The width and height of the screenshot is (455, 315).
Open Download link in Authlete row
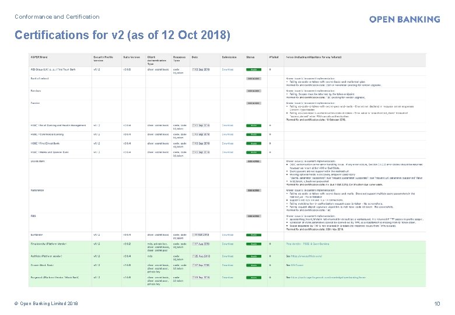pyautogui.click(x=228, y=257)
